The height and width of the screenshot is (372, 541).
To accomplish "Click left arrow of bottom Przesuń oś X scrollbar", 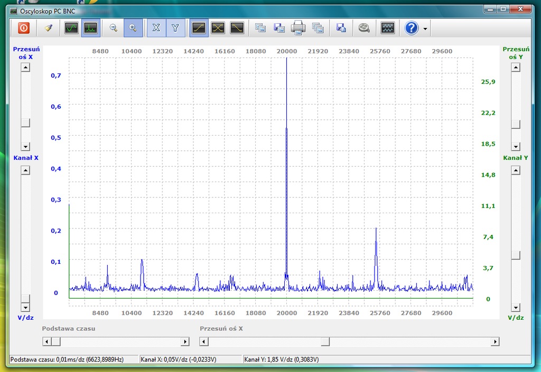I will 204,342.
